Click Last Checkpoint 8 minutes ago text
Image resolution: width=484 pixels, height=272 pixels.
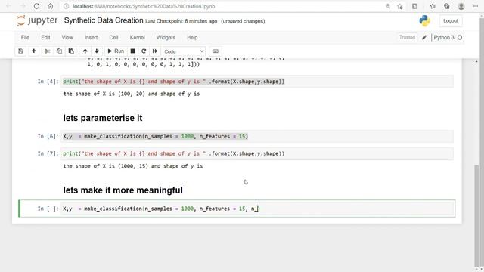click(181, 21)
